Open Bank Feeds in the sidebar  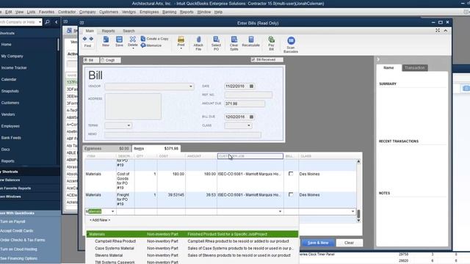pos(11,138)
